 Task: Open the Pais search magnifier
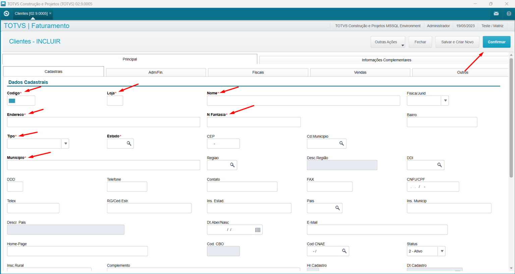coord(337,208)
